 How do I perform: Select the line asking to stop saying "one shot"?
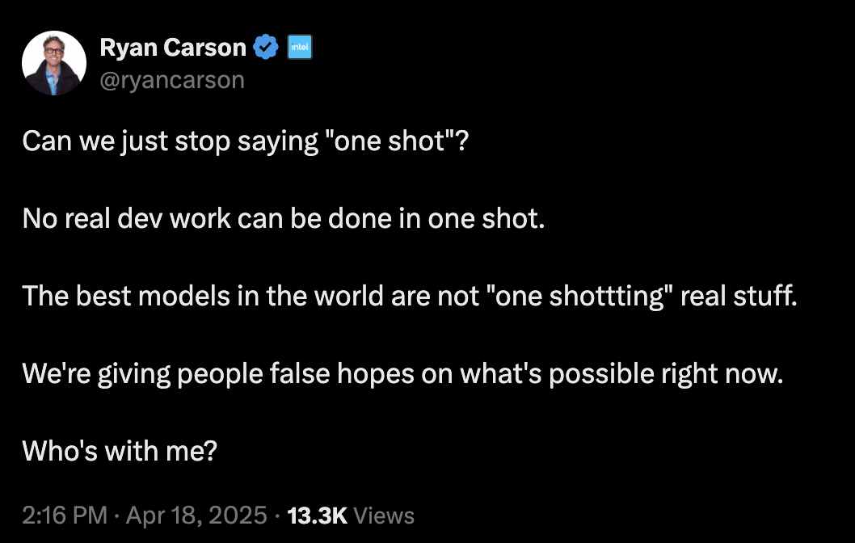coord(246,141)
